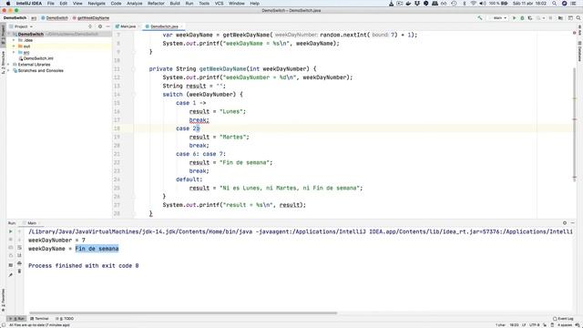Click the Project vertical side tab
The width and height of the screenshot is (583, 328).
tap(3, 35)
